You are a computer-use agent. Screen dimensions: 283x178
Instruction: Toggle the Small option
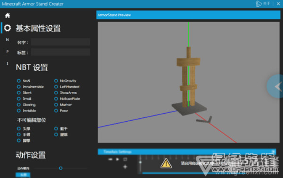coord(19,99)
